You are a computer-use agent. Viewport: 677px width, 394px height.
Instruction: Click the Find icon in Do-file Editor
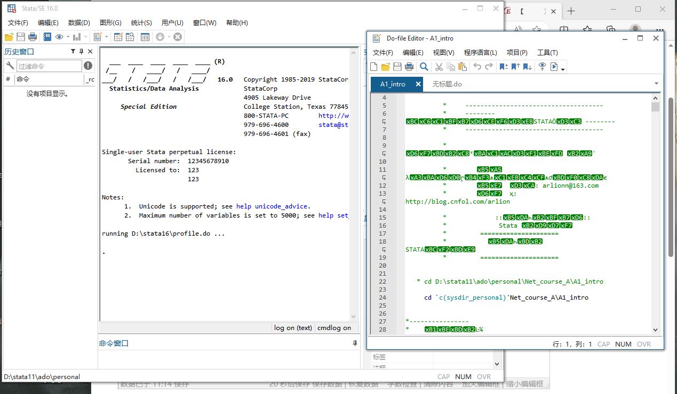424,66
